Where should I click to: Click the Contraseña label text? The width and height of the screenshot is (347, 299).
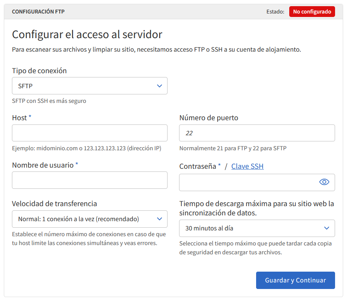click(198, 166)
